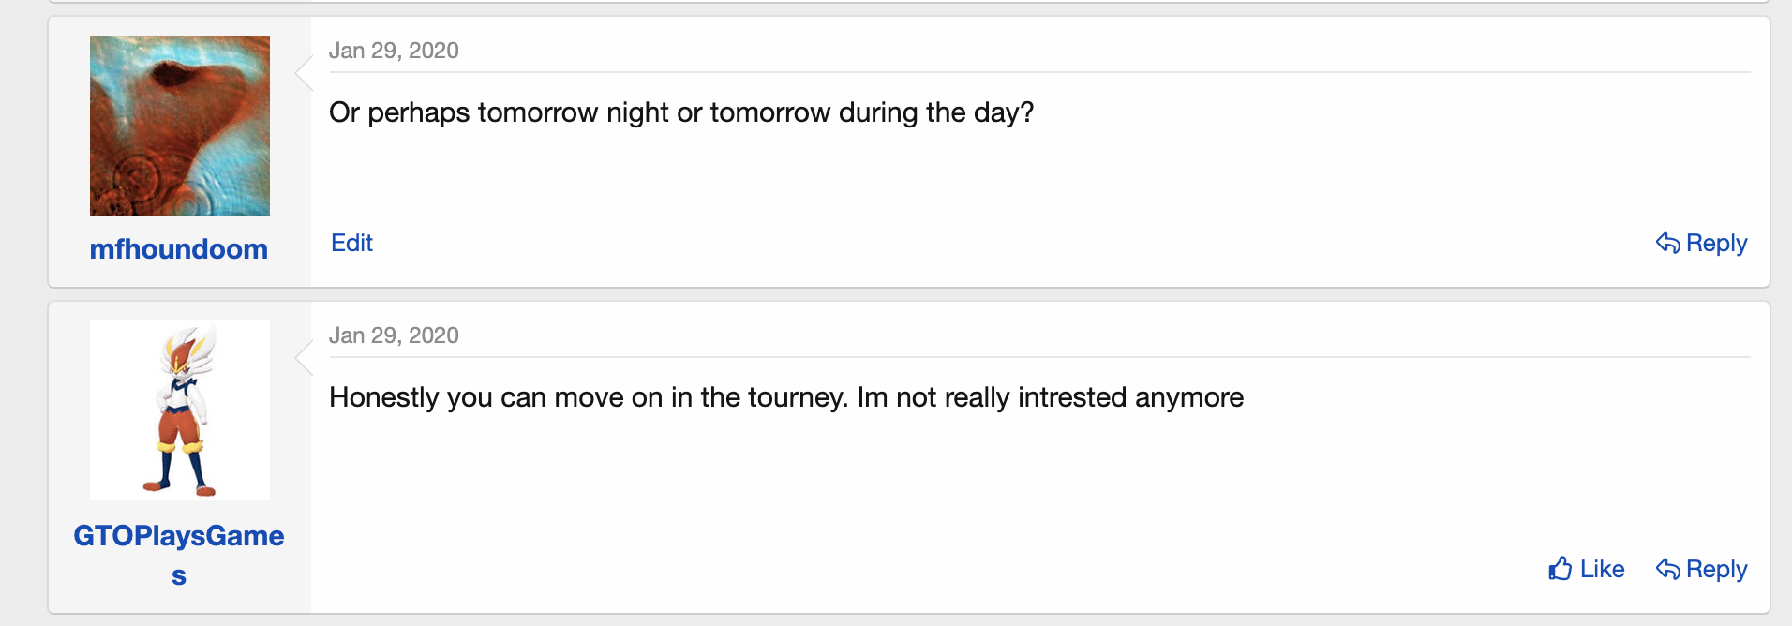Click the message text starting "Honestly you can move on"
Screen dimensions: 1792x626
[785, 397]
